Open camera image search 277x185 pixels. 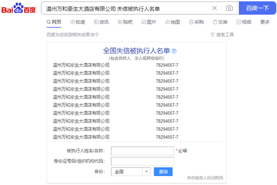coord(229,8)
